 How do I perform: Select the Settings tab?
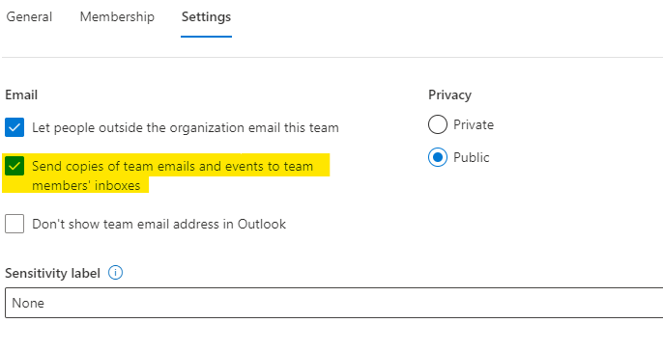(x=207, y=16)
